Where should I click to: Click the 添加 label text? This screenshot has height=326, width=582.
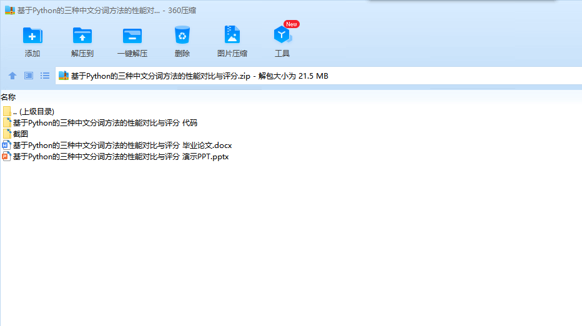pos(32,54)
